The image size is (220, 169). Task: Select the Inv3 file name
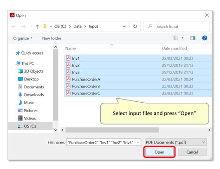coord(76,72)
